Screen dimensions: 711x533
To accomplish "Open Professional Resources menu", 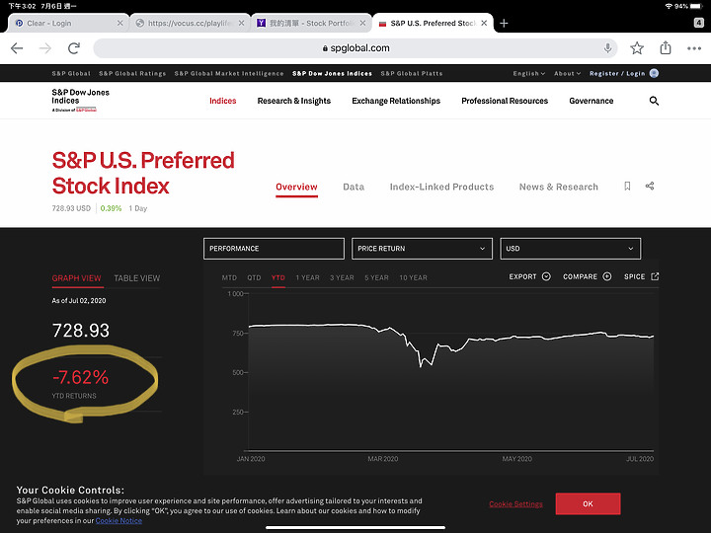I will [x=505, y=101].
